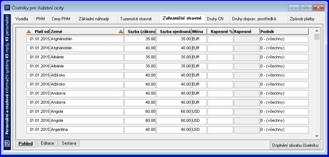Click the 01.01.2015 date in Argentina row
This screenshot has width=329, height=157.
tap(38, 130)
